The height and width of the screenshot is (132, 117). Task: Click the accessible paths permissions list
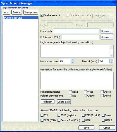(x=77, y=80)
